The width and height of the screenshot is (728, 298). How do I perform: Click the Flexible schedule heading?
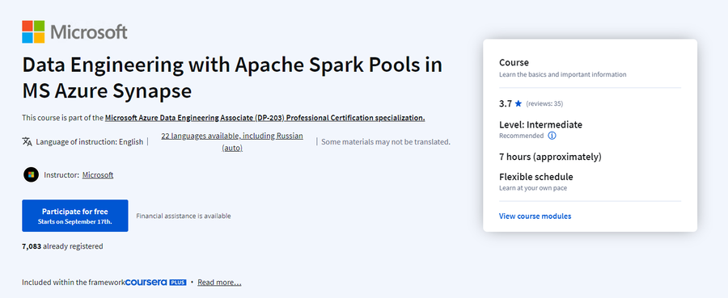tap(535, 177)
